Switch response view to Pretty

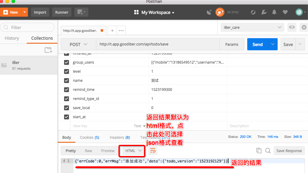tap(71, 151)
